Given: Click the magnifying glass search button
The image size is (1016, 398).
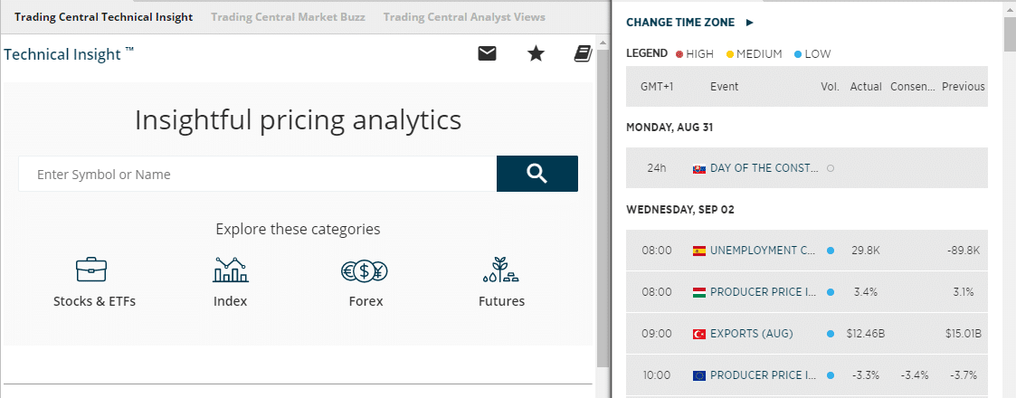Looking at the screenshot, I should click(537, 174).
